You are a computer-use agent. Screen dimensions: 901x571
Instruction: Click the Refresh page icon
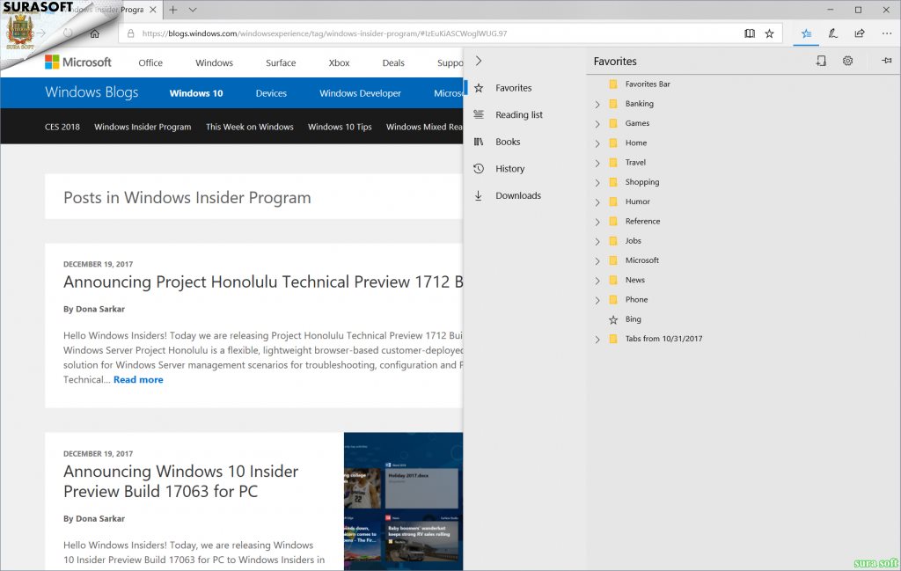68,33
